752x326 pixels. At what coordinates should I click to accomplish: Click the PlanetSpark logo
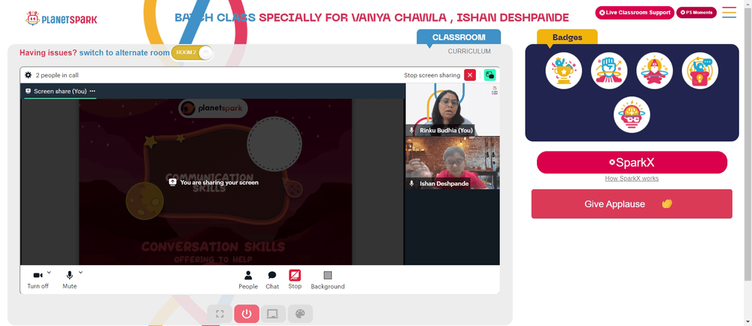(x=62, y=19)
